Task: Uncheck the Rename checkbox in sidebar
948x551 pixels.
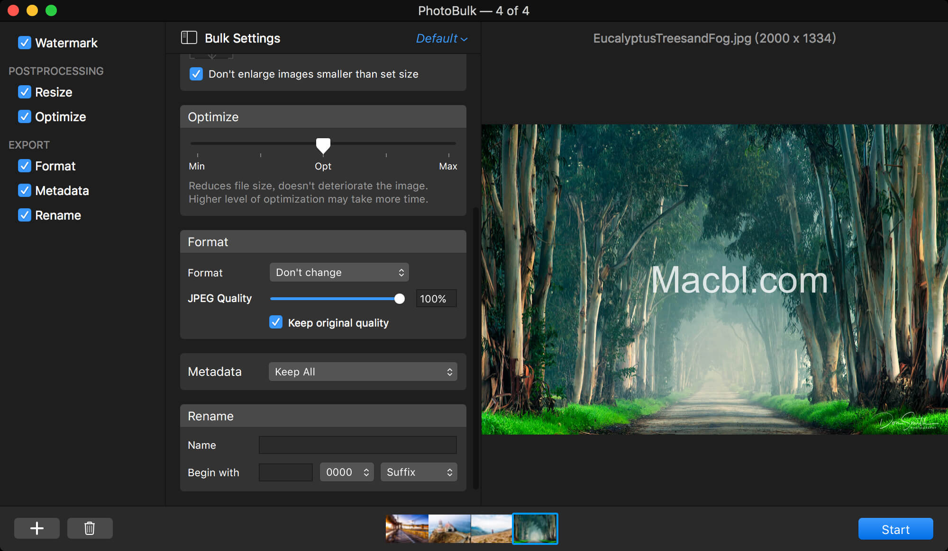Action: point(25,215)
